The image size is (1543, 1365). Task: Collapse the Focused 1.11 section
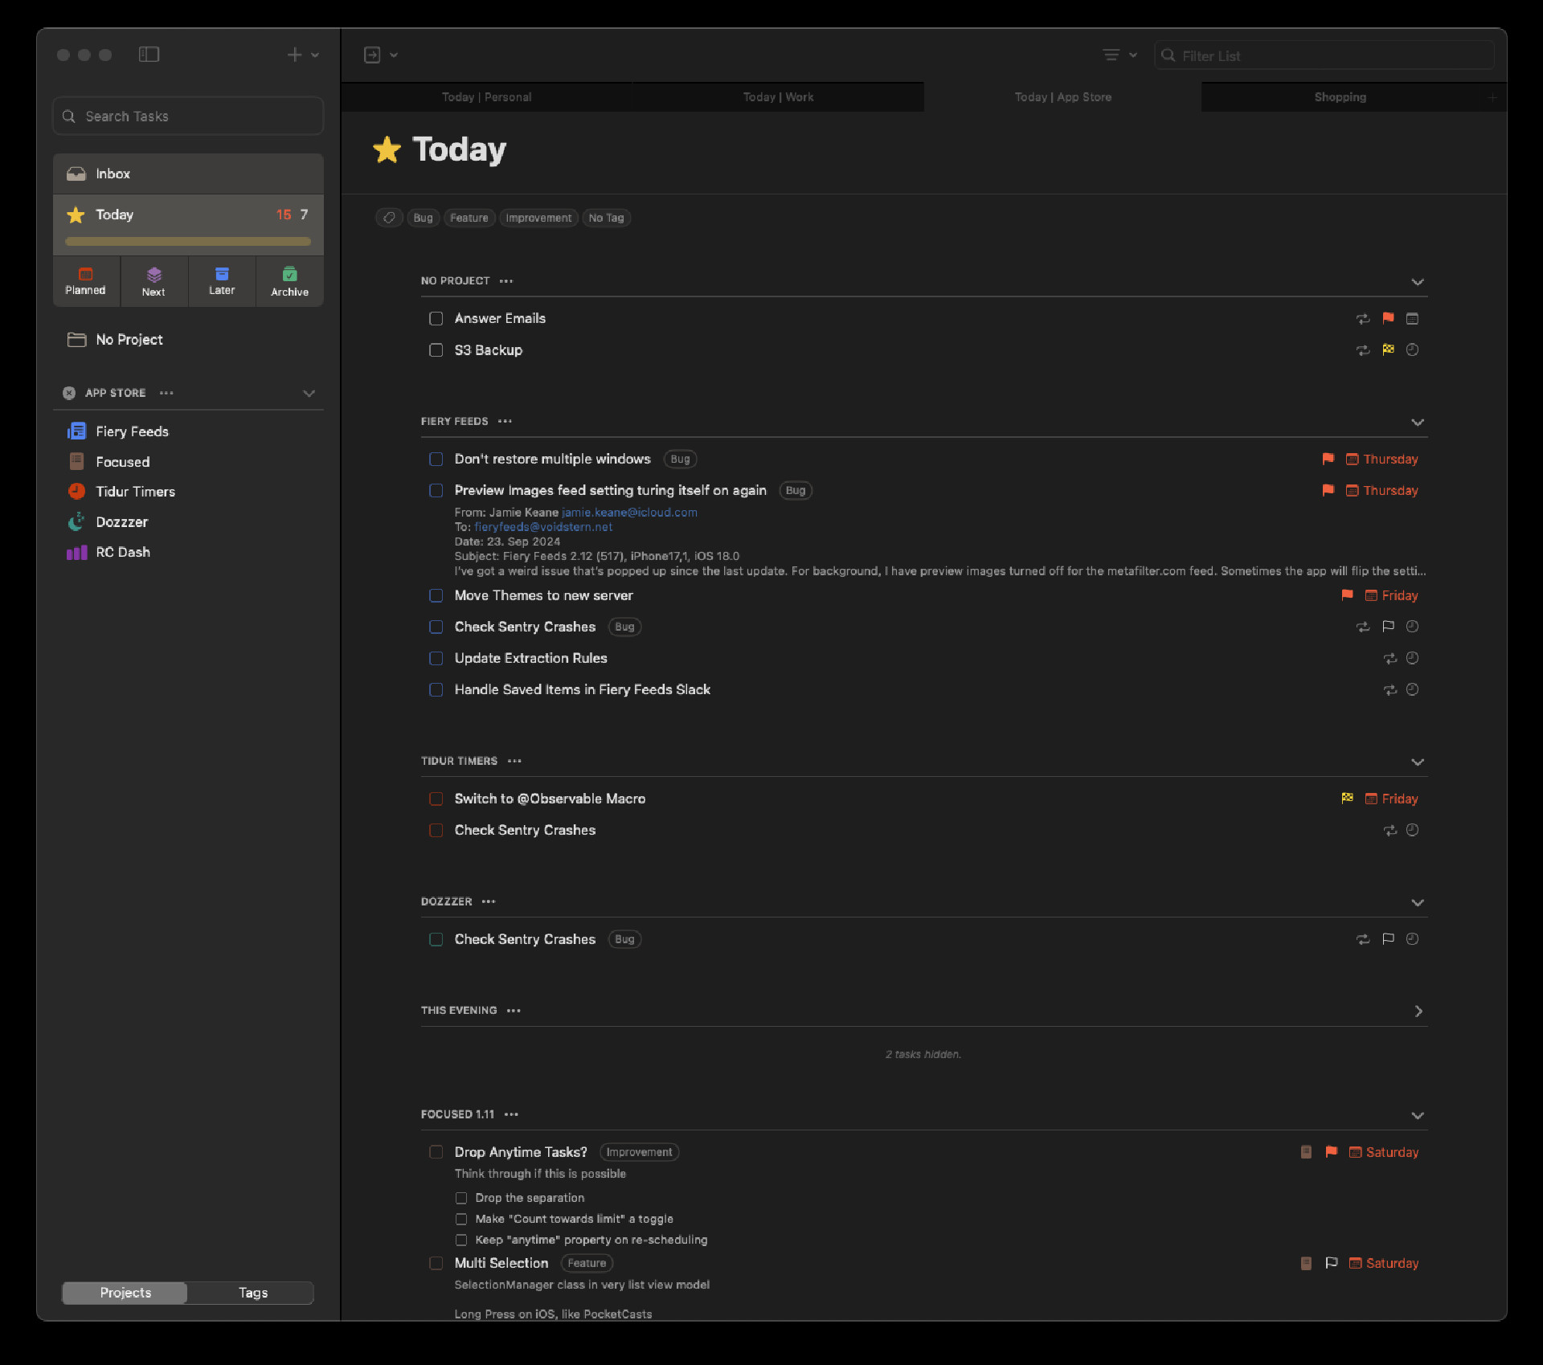[1418, 1115]
